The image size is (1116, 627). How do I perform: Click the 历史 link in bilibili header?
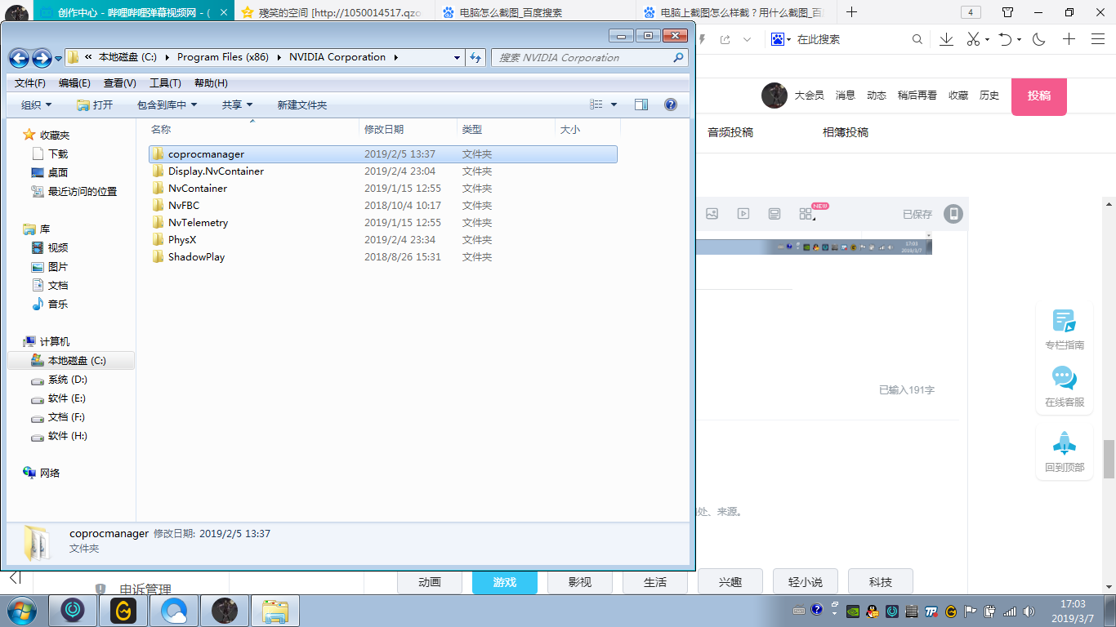[x=989, y=96]
